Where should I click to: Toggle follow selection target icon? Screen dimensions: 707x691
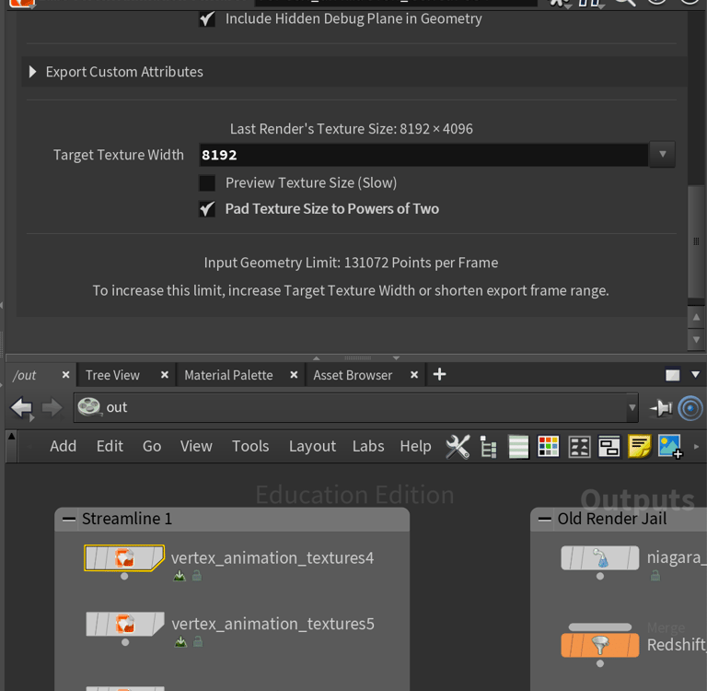(690, 408)
